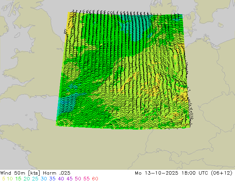235x182 pixels.
Task: Click the pink legend value 55
Action: click(x=86, y=179)
